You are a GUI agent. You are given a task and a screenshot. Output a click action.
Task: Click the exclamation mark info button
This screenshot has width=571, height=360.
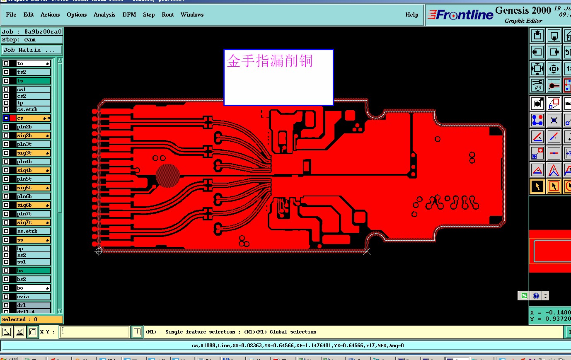click(137, 332)
